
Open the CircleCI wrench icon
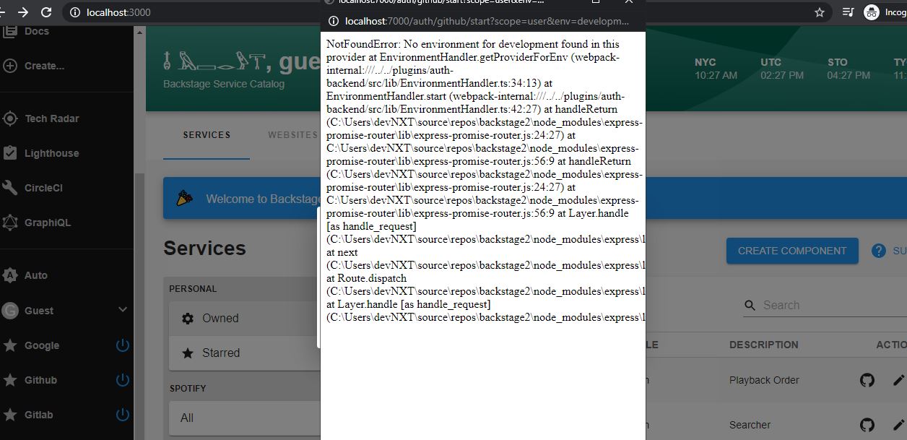tap(10, 188)
